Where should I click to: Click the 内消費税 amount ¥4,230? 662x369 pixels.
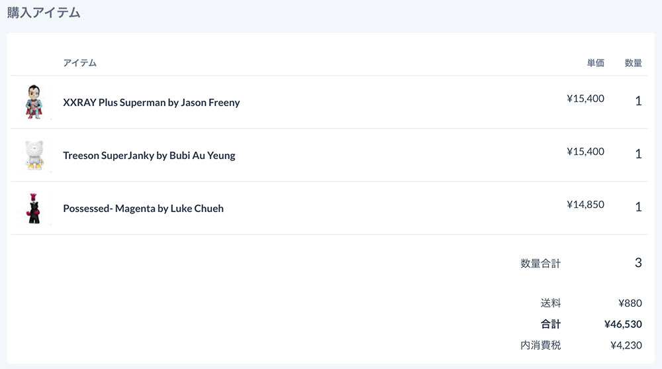(x=626, y=345)
